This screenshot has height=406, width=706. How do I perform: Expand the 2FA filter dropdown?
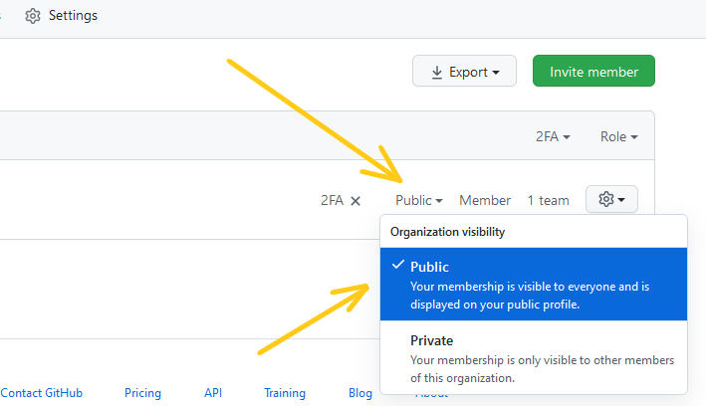click(553, 136)
